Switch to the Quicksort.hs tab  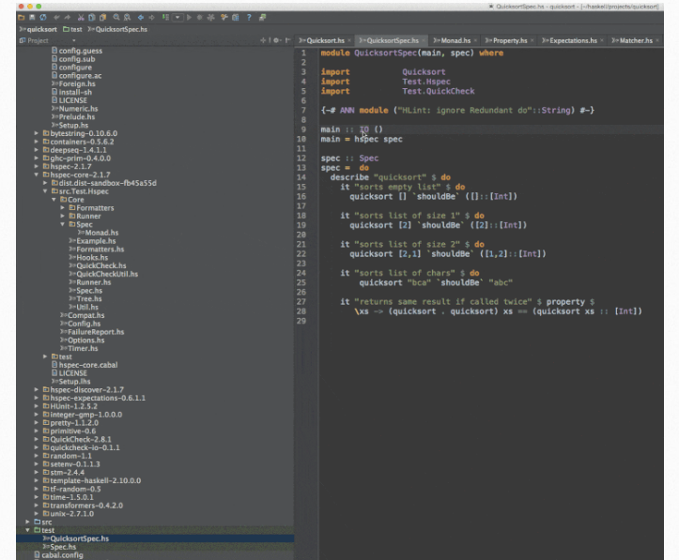(324, 41)
